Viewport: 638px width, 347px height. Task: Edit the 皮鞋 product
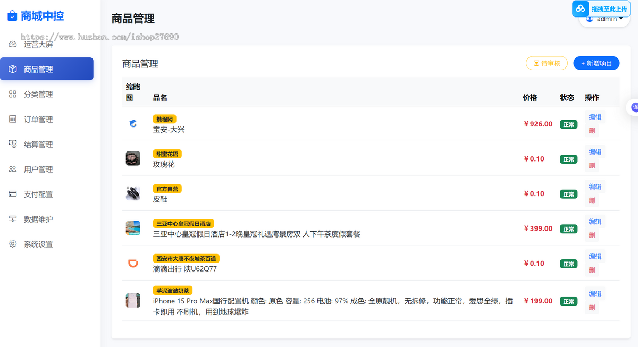tap(595, 187)
